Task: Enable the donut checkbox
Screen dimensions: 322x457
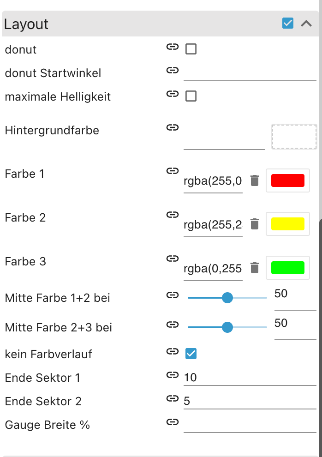Action: pos(191,49)
